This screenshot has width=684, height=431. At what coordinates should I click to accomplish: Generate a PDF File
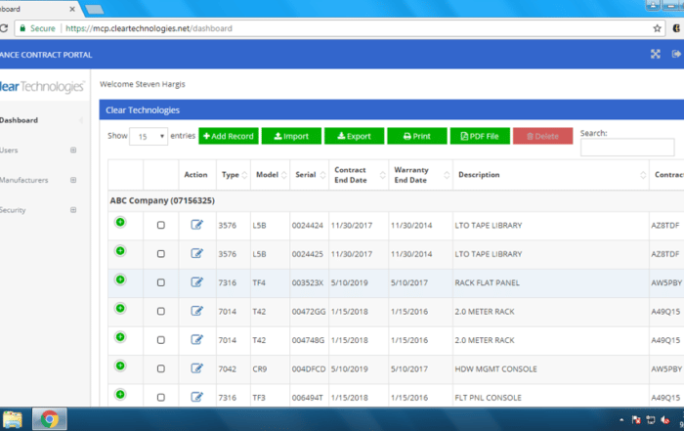coord(480,136)
